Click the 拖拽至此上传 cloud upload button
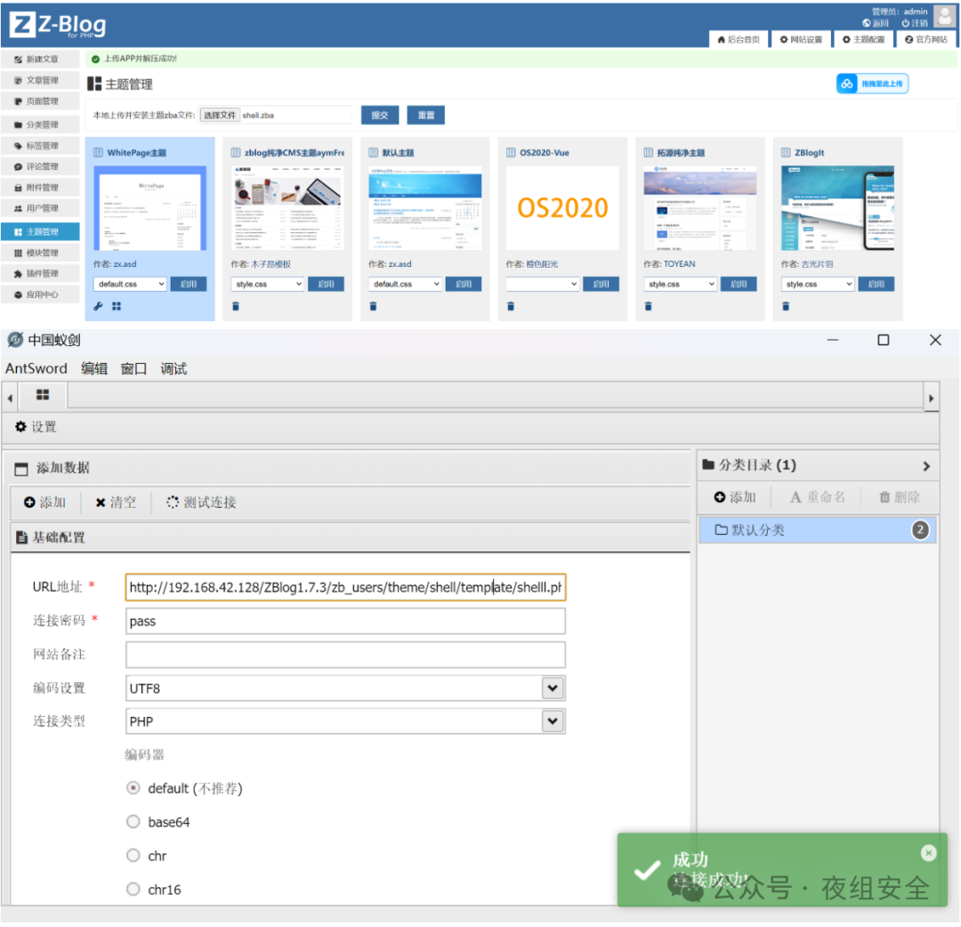The height and width of the screenshot is (927, 961). 872,84
